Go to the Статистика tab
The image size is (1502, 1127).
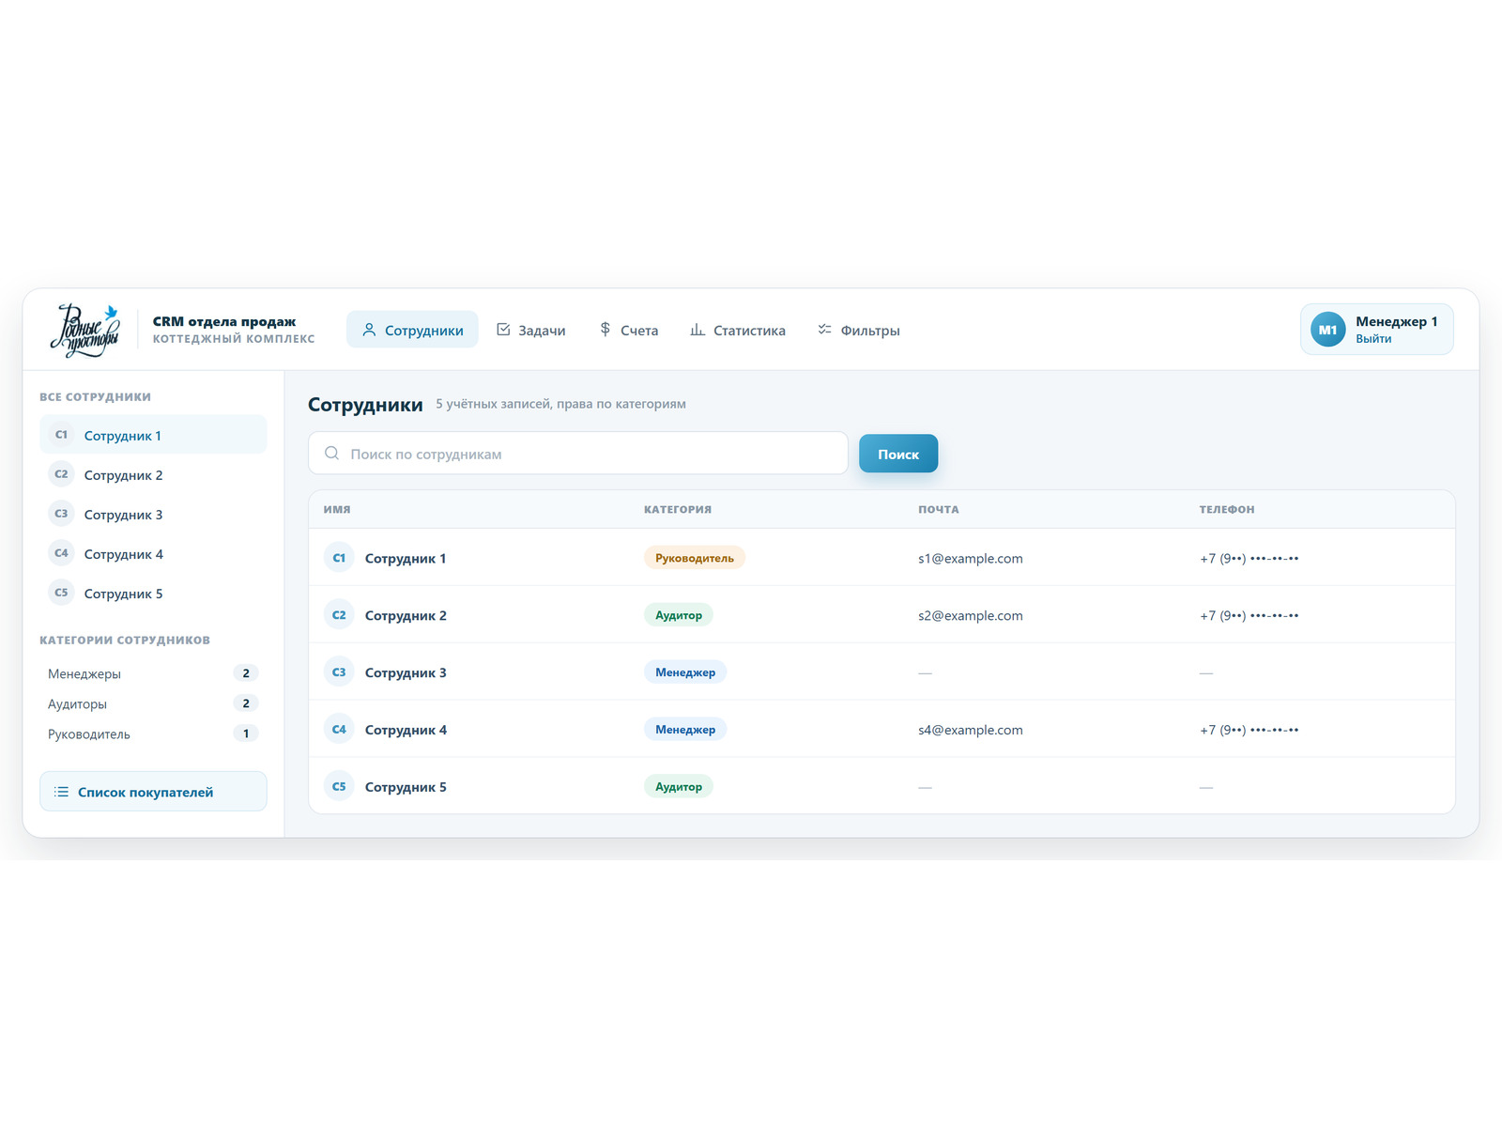coord(737,330)
